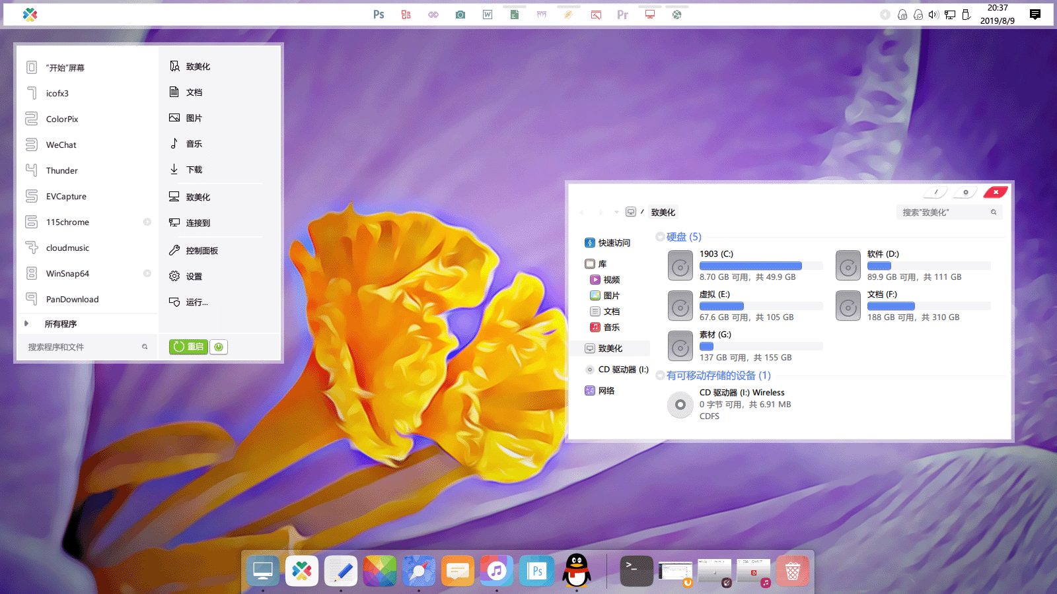Collapse the 有可移动存储的设备 group
1057x594 pixels.
click(660, 376)
